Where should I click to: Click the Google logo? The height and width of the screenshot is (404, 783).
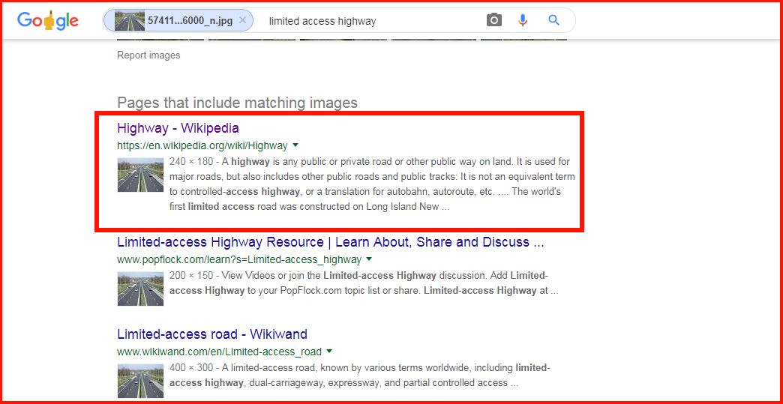tap(48, 21)
